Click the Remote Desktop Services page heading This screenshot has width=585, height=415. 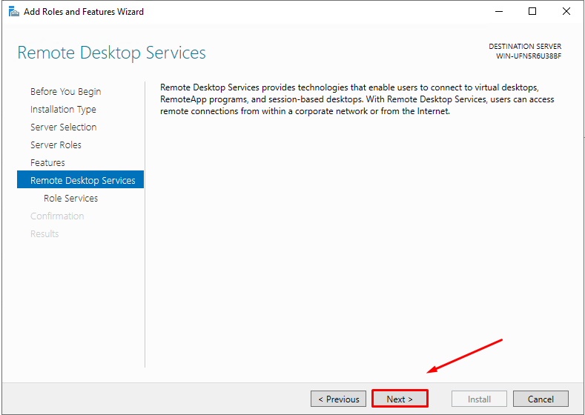click(111, 53)
